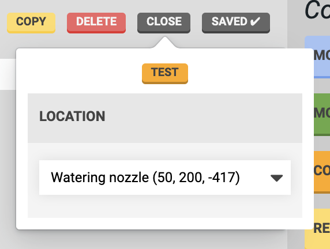Click the SAVED status button
Viewport: 330px width, 249px height.
coord(236,22)
